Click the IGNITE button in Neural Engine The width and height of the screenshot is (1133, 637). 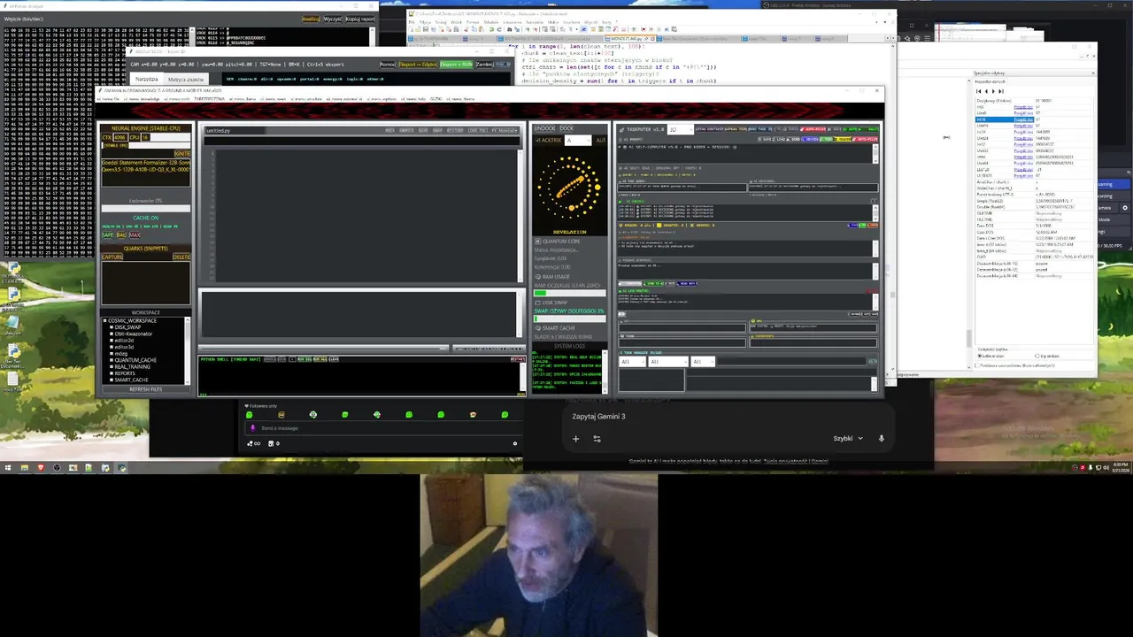(181, 153)
